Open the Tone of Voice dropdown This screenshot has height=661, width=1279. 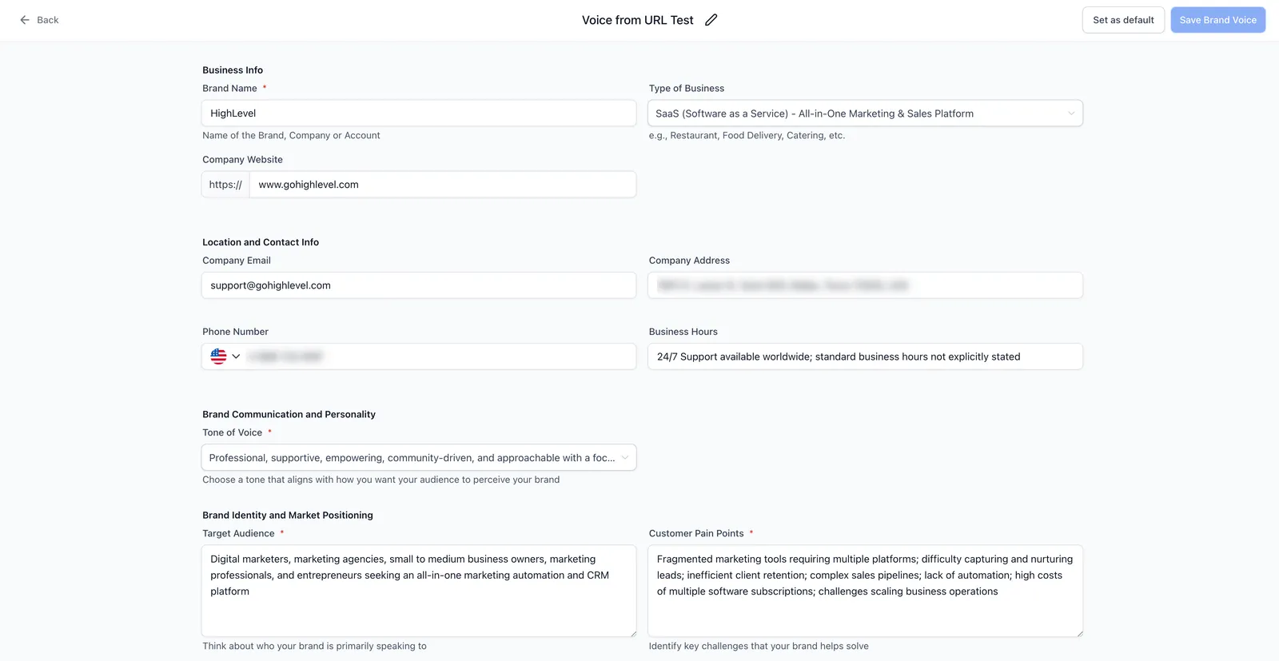click(x=419, y=458)
